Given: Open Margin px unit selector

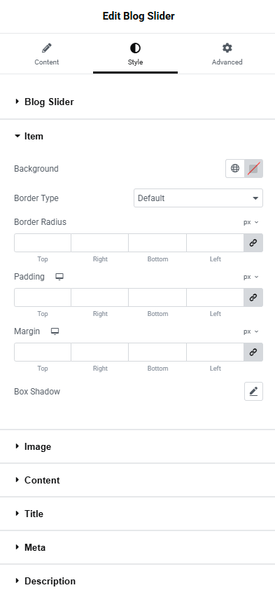Looking at the screenshot, I should pyautogui.click(x=251, y=331).
